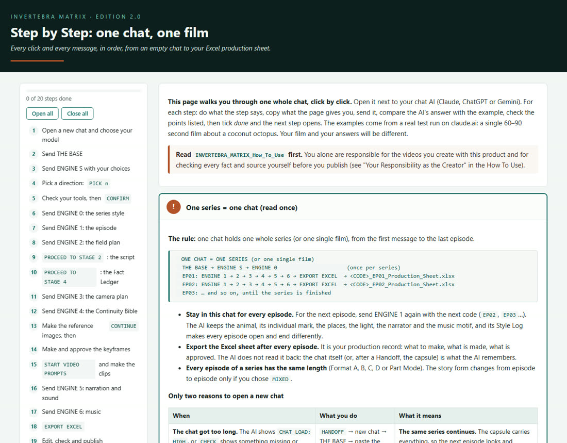
Task: Open step 18 EXPORT EXCEL
Action: click(84, 426)
